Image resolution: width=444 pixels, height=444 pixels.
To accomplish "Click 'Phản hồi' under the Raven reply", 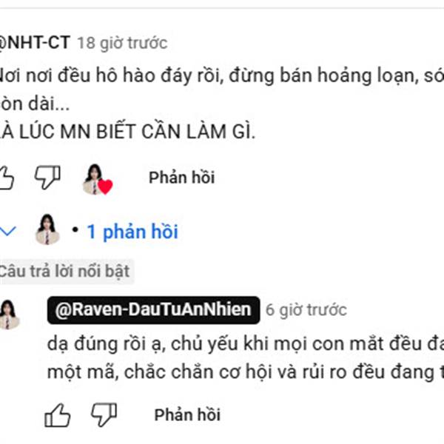I will pyautogui.click(x=187, y=415).
